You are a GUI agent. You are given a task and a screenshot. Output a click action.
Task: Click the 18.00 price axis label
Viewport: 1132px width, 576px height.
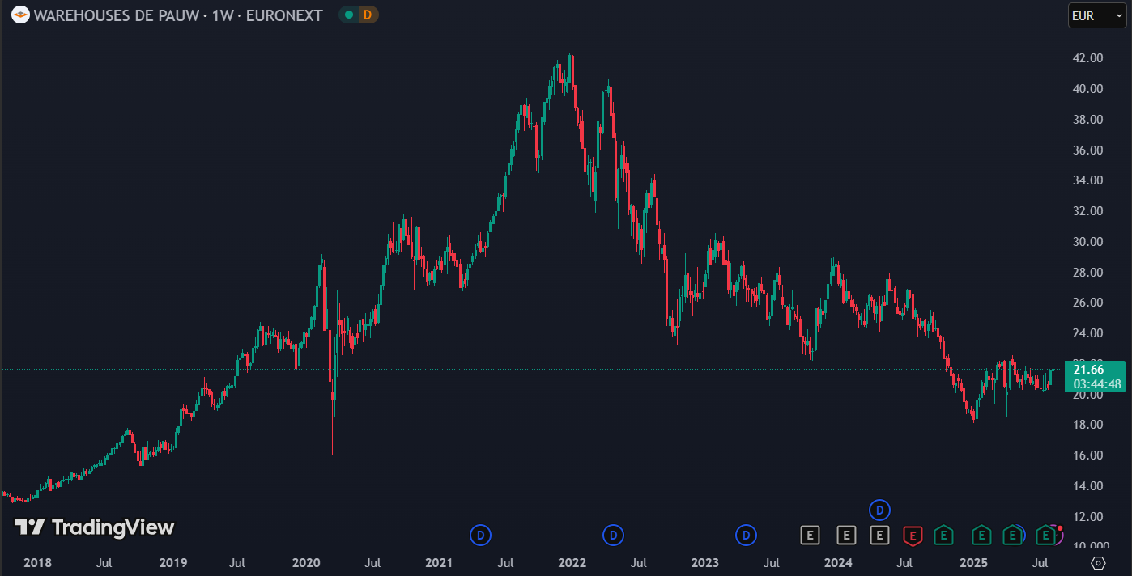1087,425
